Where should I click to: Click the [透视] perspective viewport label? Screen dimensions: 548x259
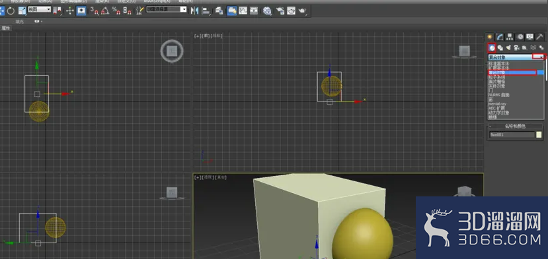pos(208,177)
